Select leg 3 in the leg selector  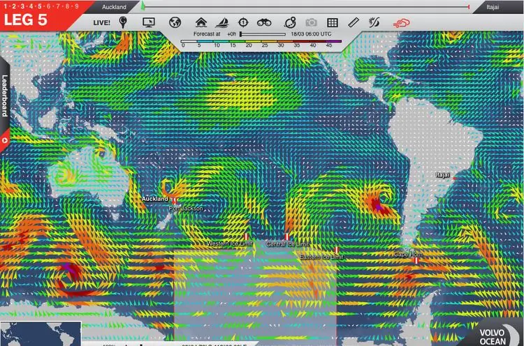pos(22,6)
